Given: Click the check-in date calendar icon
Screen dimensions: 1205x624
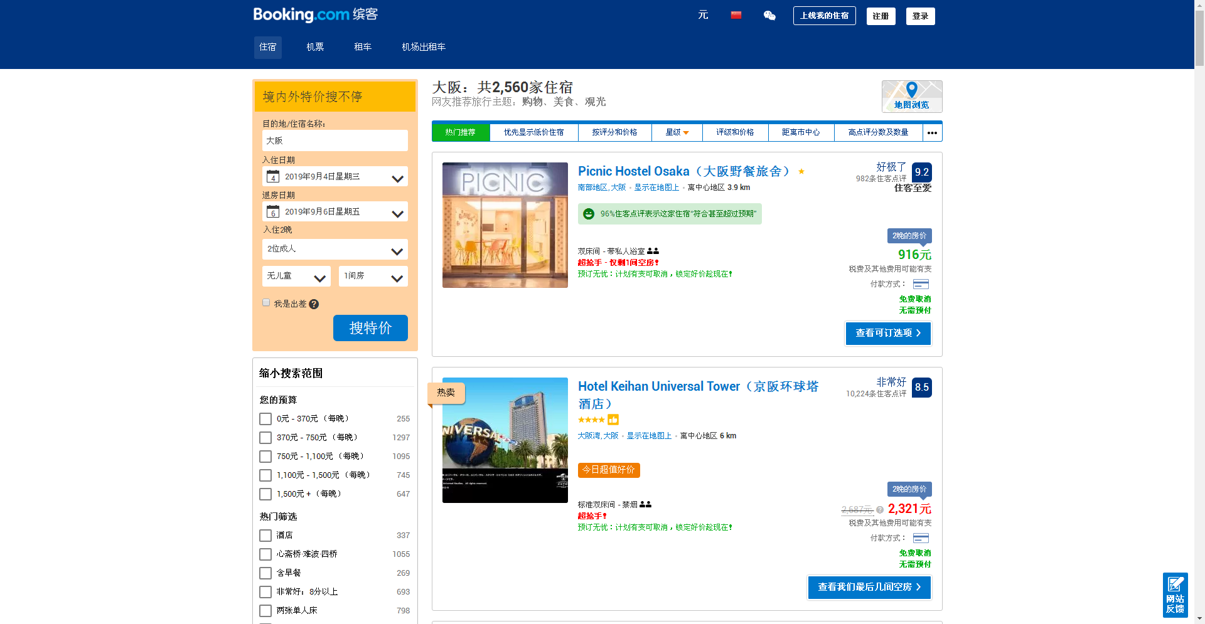Looking at the screenshot, I should pyautogui.click(x=273, y=176).
